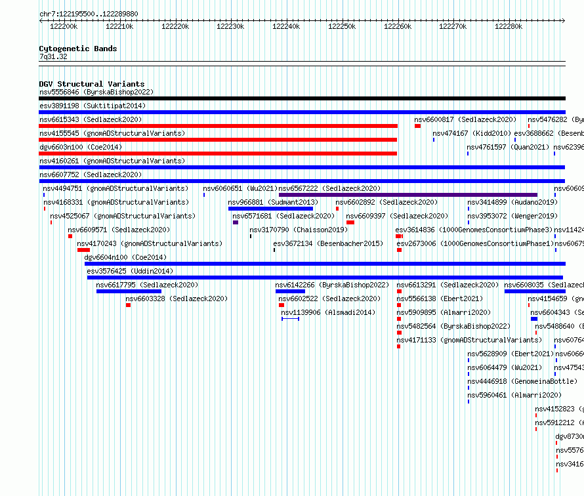Open nsv6571681 (Sedlazeck2020) variant label
Image resolution: width=584 pixels, height=496 pixels.
[283, 216]
